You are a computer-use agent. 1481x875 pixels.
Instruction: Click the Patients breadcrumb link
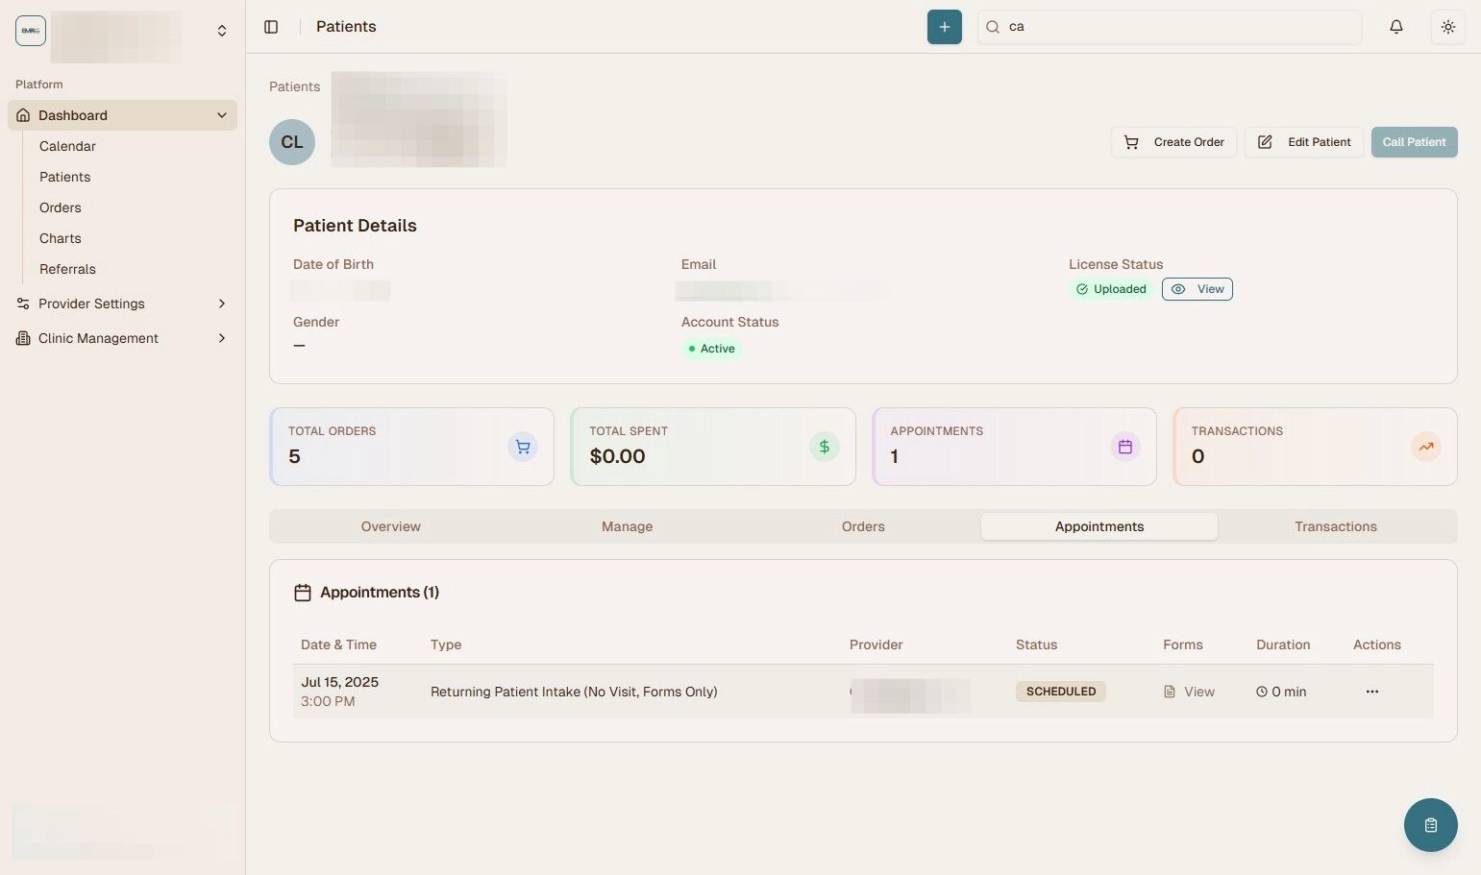[x=294, y=86]
